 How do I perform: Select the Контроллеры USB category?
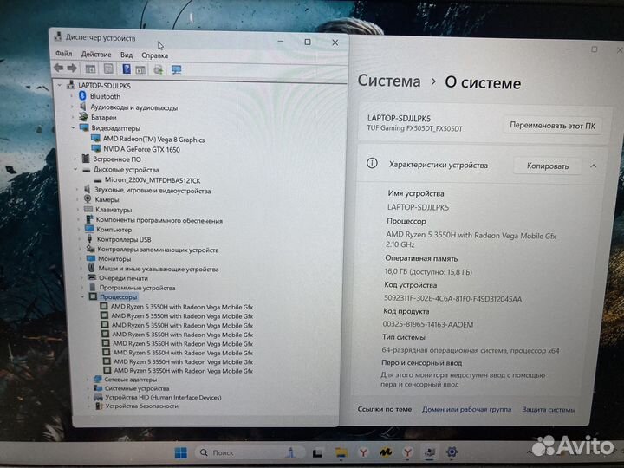[124, 239]
